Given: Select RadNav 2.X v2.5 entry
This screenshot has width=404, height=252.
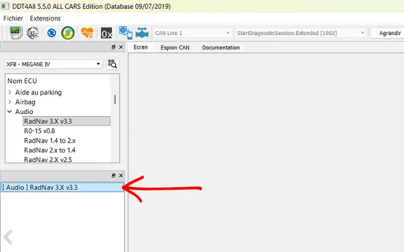Looking at the screenshot, I should point(48,160).
